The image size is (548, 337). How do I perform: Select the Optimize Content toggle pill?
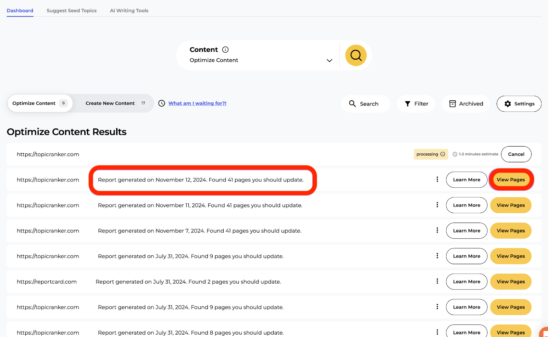click(x=40, y=103)
